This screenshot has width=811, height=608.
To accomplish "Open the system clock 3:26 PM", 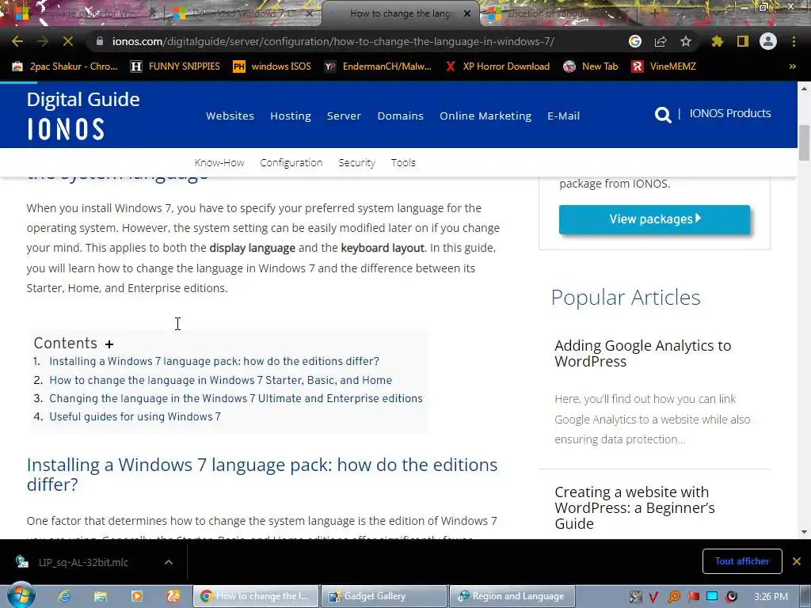I will [x=771, y=597].
